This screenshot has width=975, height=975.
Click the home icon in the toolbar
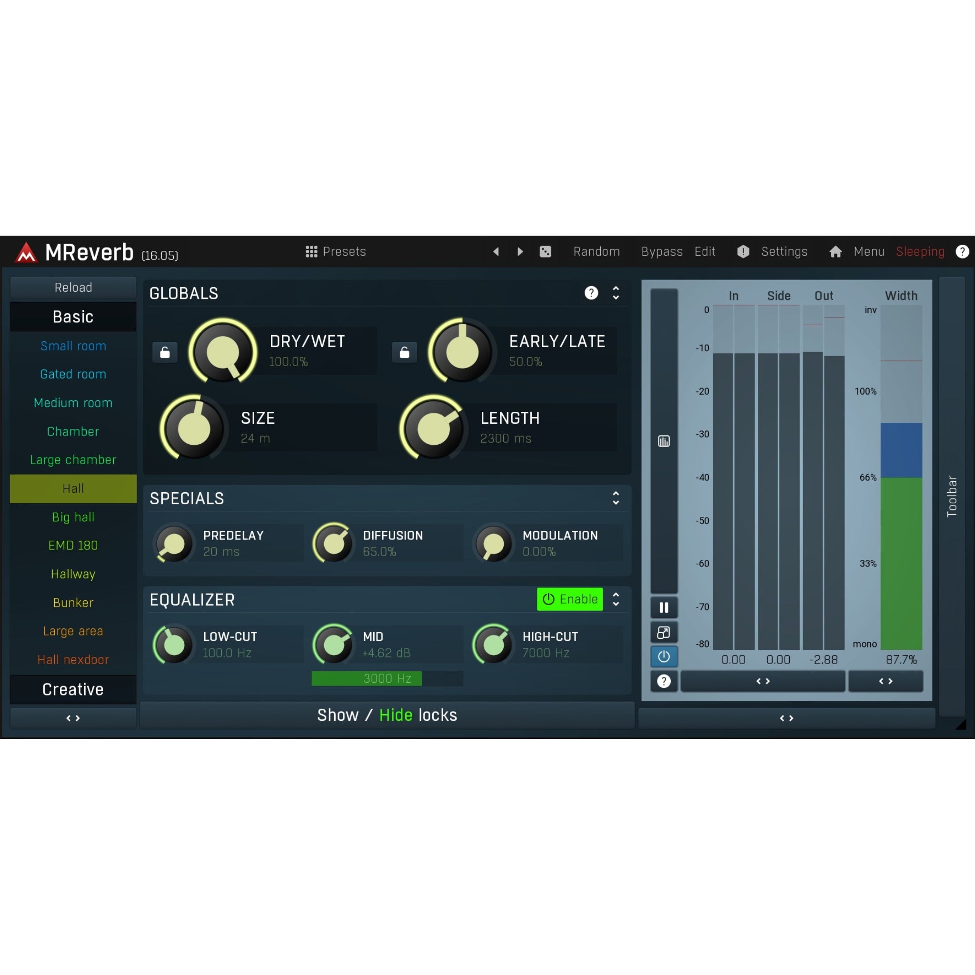point(835,251)
